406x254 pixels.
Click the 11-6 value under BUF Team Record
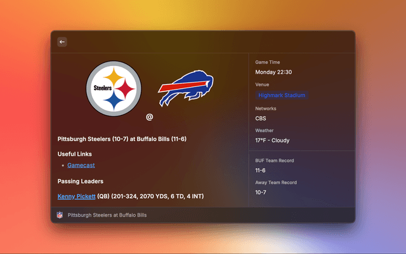coord(261,171)
